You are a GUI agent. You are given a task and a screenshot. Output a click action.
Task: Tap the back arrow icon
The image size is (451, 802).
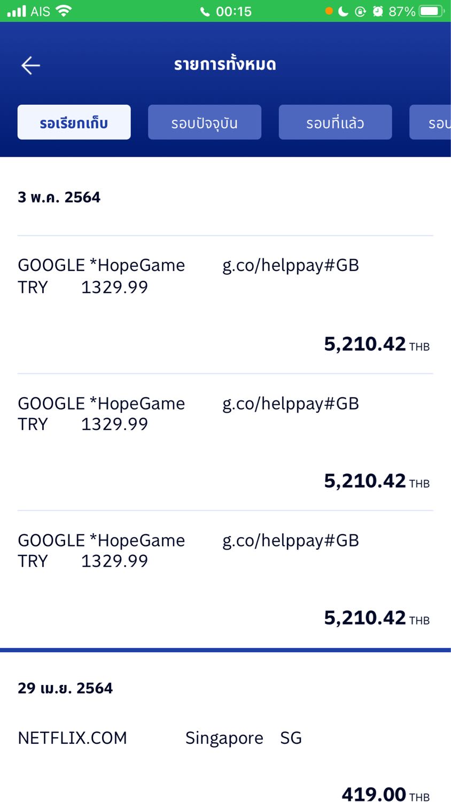tap(30, 65)
